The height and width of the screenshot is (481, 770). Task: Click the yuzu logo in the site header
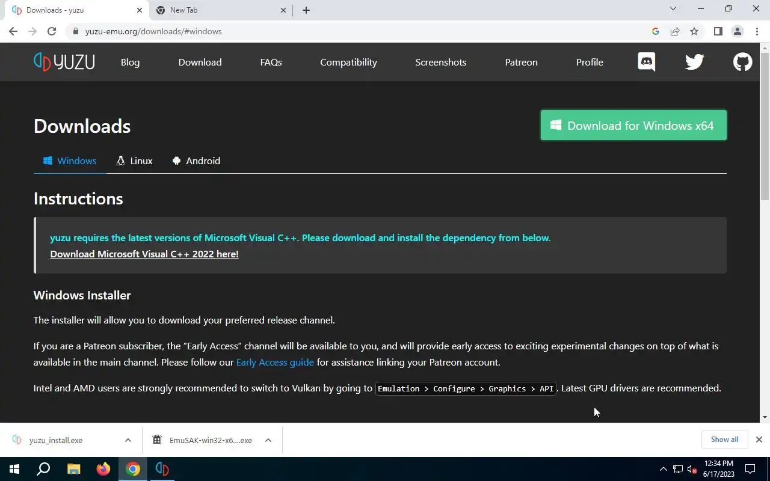(64, 62)
